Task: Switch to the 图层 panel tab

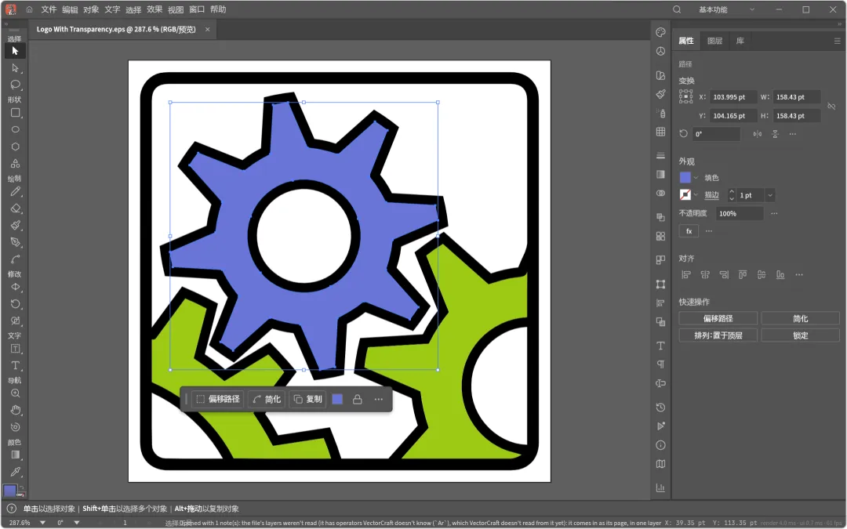Action: [x=714, y=41]
